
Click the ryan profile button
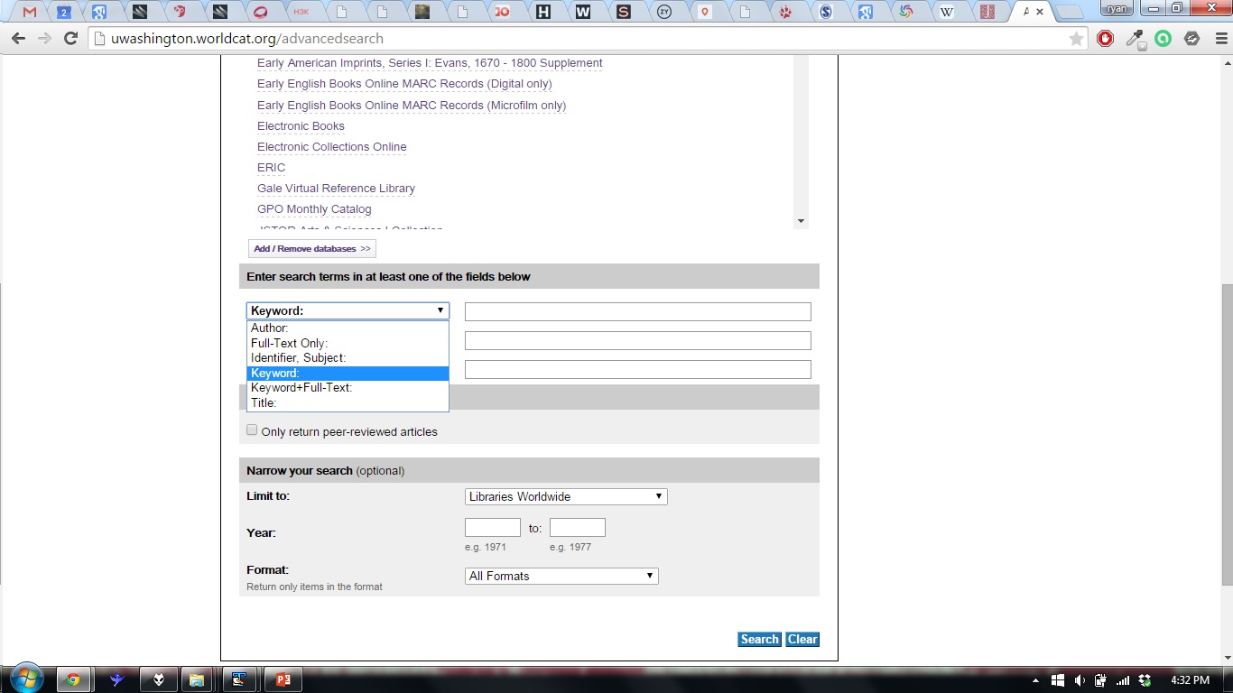[x=1117, y=8]
